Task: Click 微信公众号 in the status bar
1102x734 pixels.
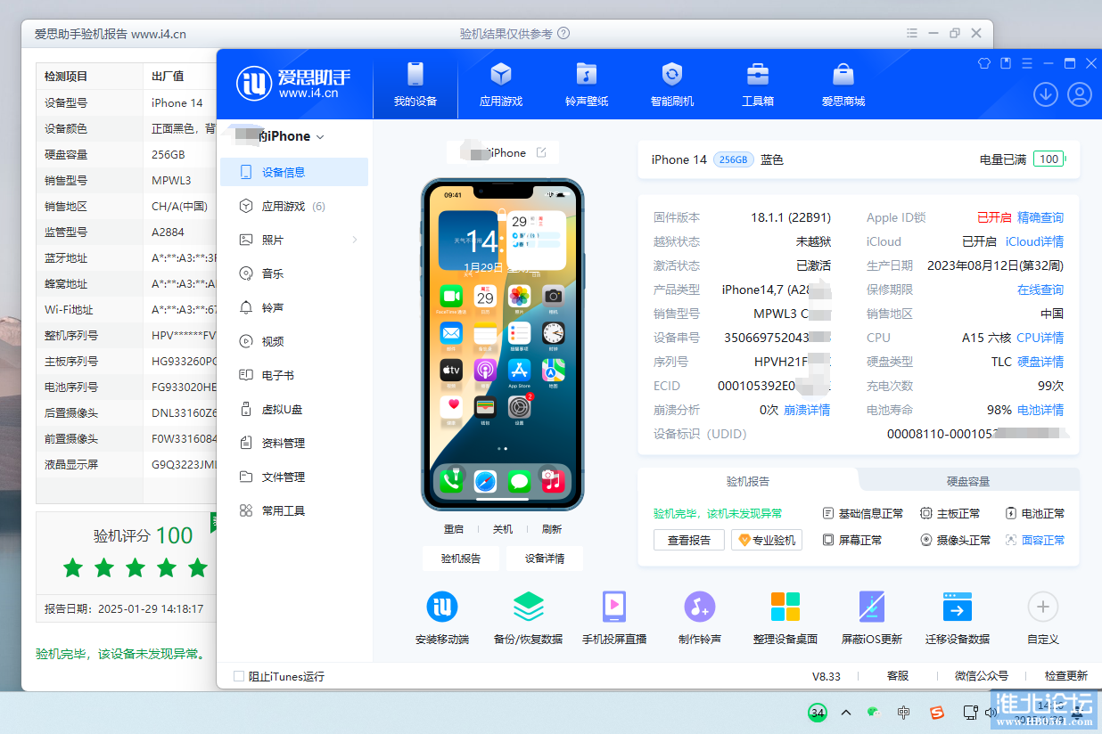Action: (x=981, y=676)
